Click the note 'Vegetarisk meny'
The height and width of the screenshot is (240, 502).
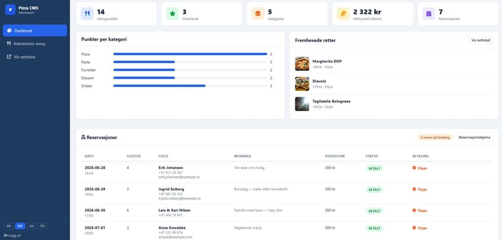point(248,228)
